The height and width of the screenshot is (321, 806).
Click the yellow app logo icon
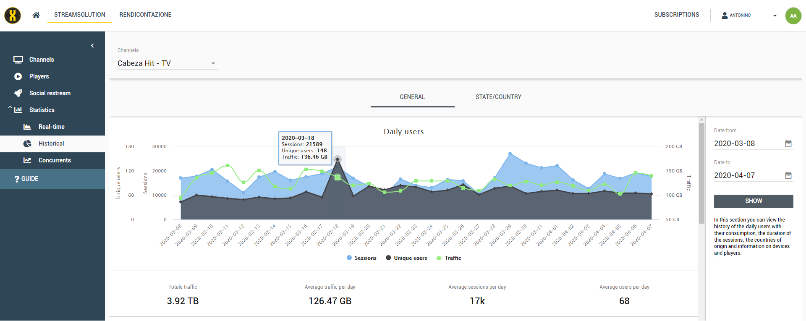pyautogui.click(x=13, y=16)
